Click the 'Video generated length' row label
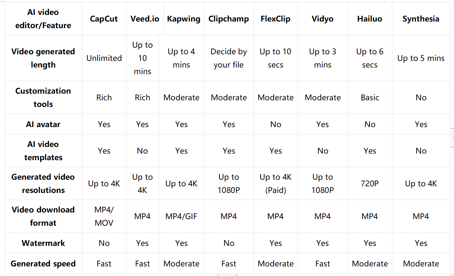This screenshot has height=276, width=454. [x=43, y=58]
